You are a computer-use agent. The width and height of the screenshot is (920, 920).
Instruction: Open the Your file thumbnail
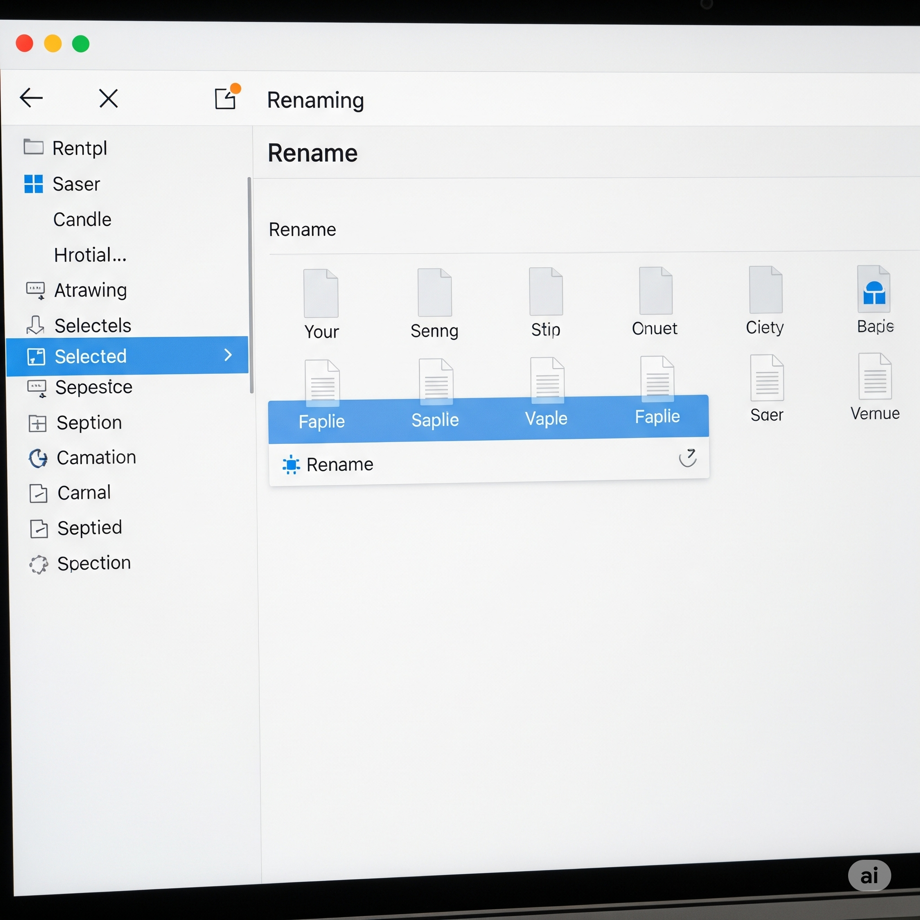(x=321, y=294)
